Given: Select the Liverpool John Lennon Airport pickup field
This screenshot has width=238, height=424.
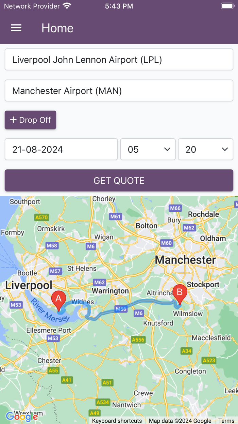Looking at the screenshot, I should click(119, 59).
